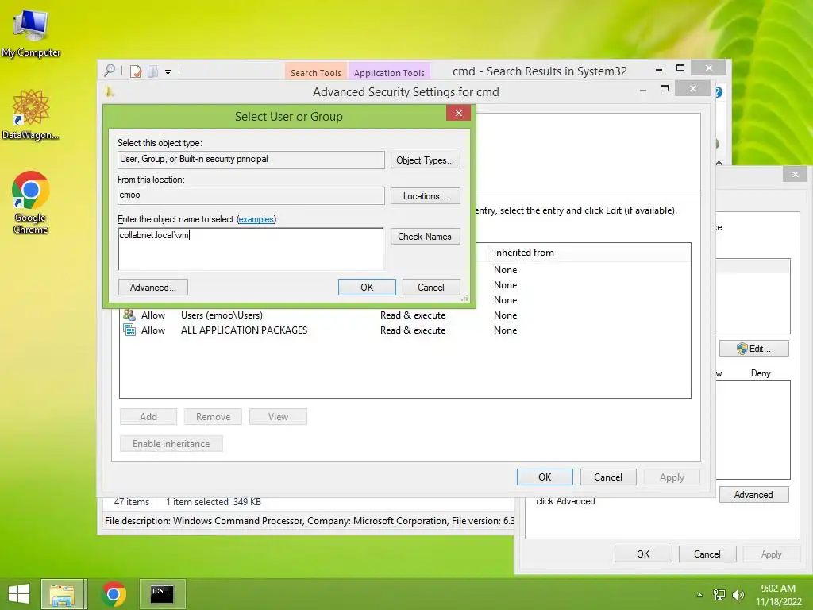813x610 pixels.
Task: Click the Add button in permission entries
Action: (x=148, y=416)
